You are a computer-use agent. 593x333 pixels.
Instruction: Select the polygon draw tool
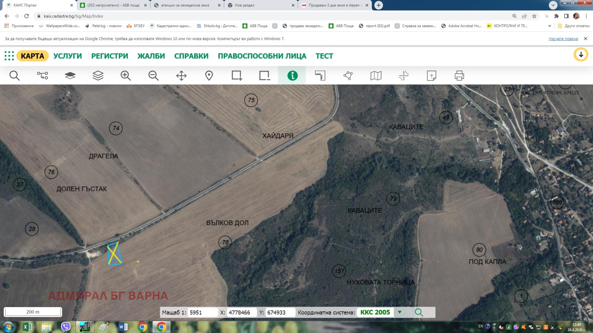(348, 75)
